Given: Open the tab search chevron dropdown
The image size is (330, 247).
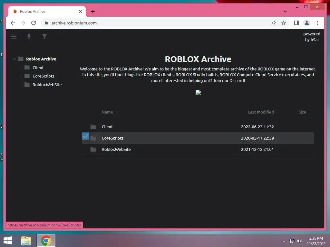Looking at the screenshot, I should tap(285, 12).
